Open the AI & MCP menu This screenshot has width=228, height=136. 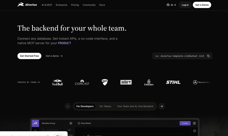(x=47, y=5)
